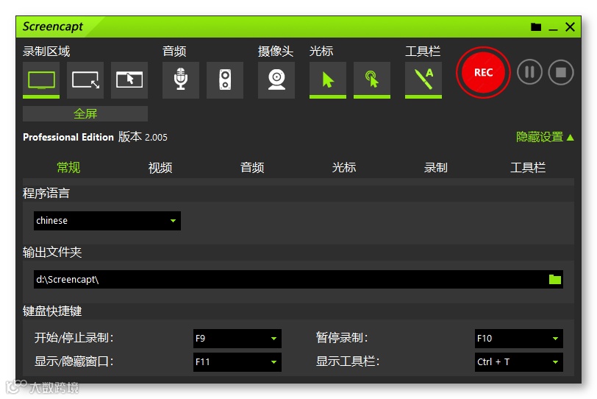Open pause recording hotkey dropdown F10
Viewport: 597px width, 399px height.
(x=518, y=339)
